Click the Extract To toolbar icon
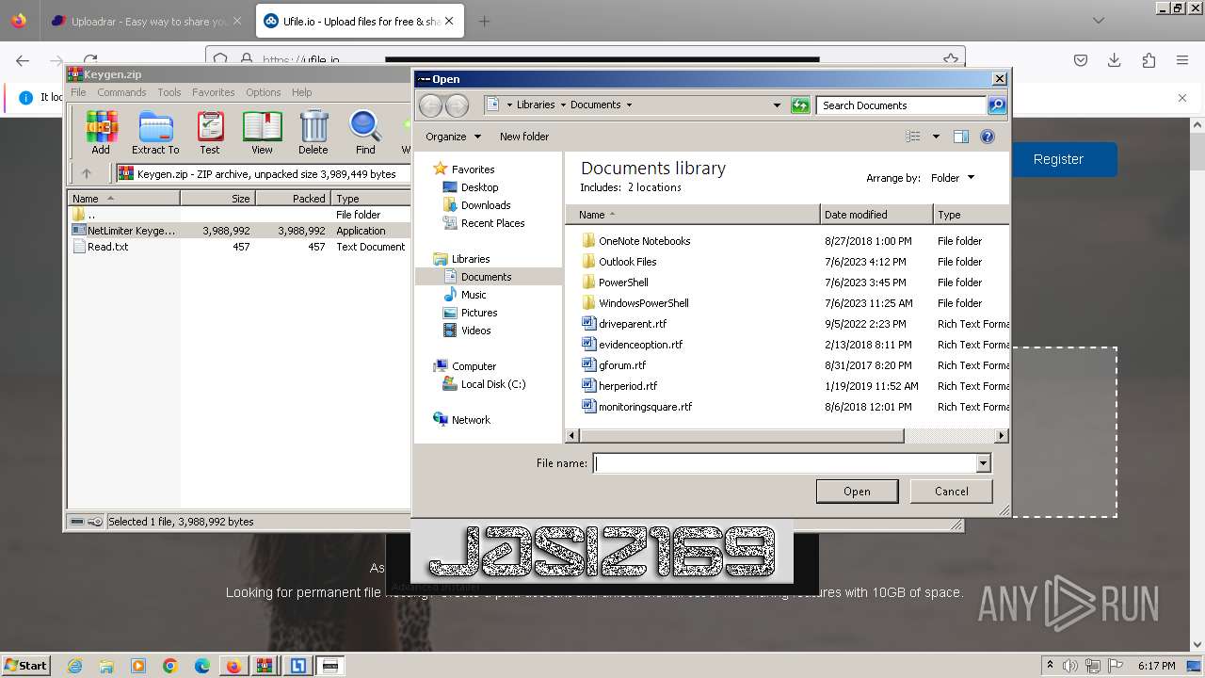1205x678 pixels. (x=155, y=133)
